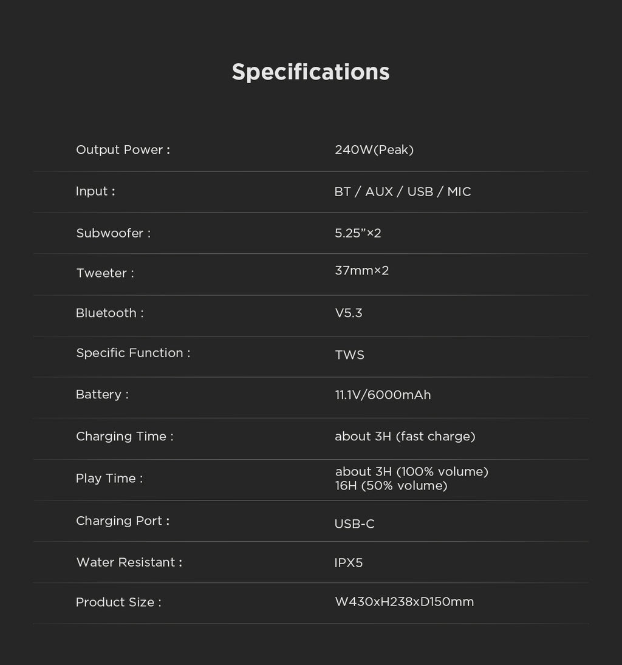Click the 11.1V/6000mAh battery value
Screen dimensions: 622x665
tap(383, 395)
